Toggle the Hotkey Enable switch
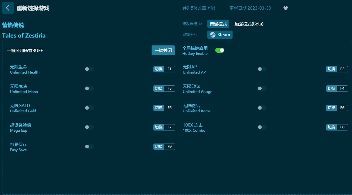 [220, 50]
